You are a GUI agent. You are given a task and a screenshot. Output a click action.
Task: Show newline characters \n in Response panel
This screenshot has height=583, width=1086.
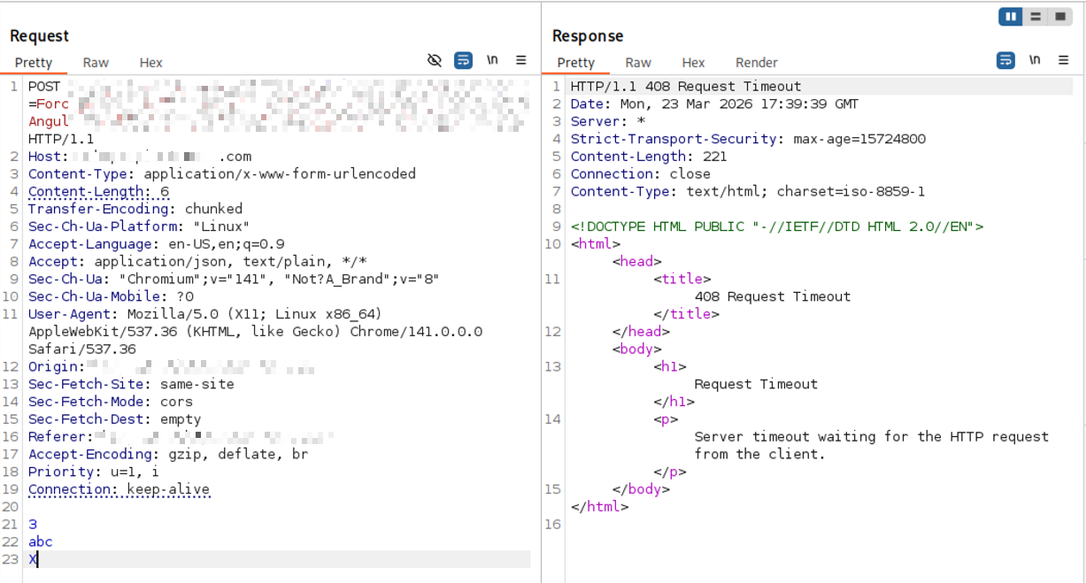1035,60
